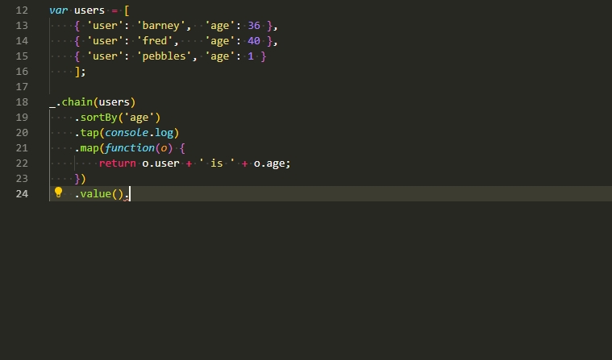Click line number 12 in the gutter

22,10
